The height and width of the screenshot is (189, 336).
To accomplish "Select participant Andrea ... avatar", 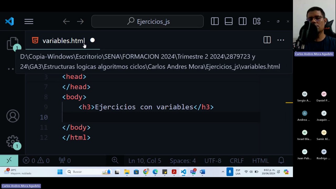I will (304, 113).
